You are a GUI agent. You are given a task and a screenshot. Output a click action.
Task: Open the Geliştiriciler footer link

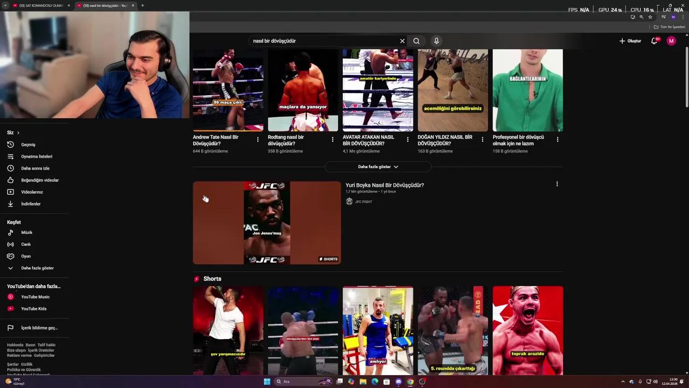[x=44, y=356]
